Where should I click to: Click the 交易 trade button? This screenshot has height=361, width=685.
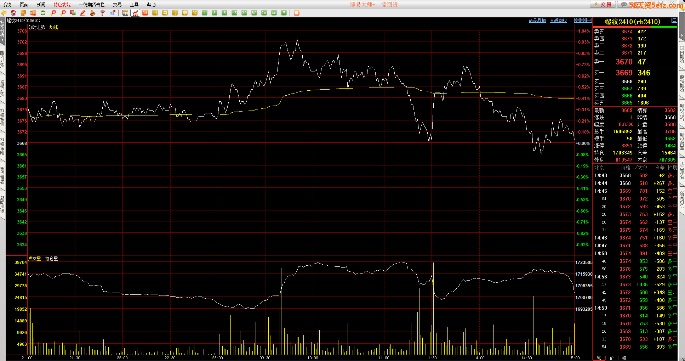click(x=603, y=4)
